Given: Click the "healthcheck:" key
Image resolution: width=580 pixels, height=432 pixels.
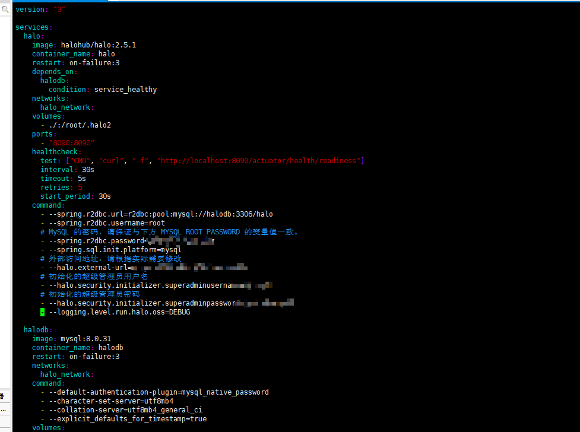Looking at the screenshot, I should (56, 152).
